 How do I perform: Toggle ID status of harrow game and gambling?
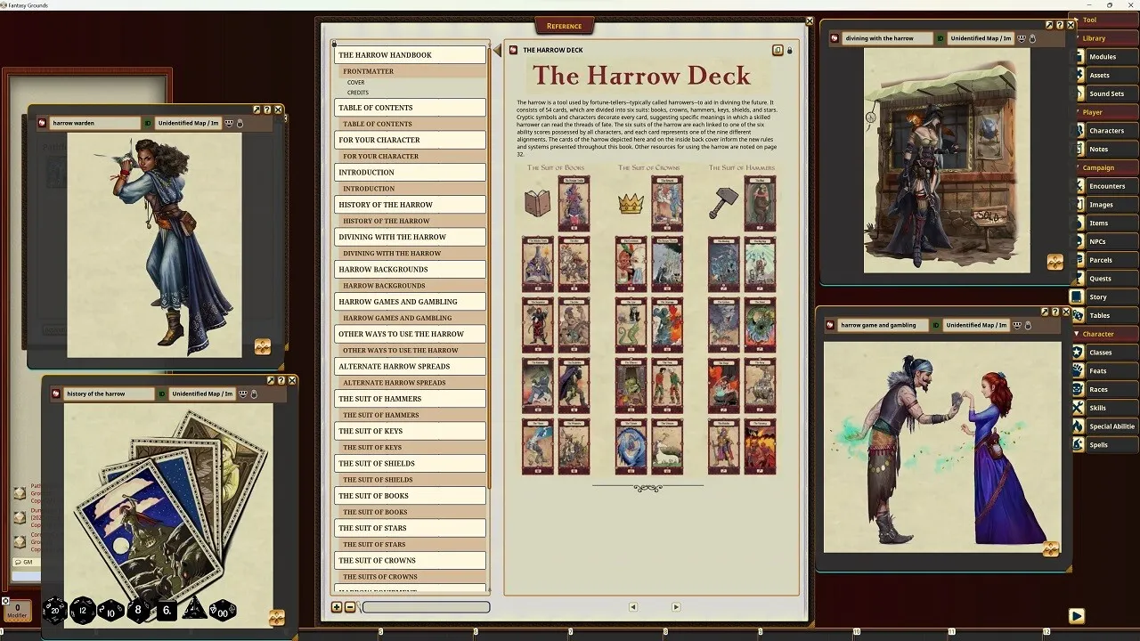(x=936, y=325)
